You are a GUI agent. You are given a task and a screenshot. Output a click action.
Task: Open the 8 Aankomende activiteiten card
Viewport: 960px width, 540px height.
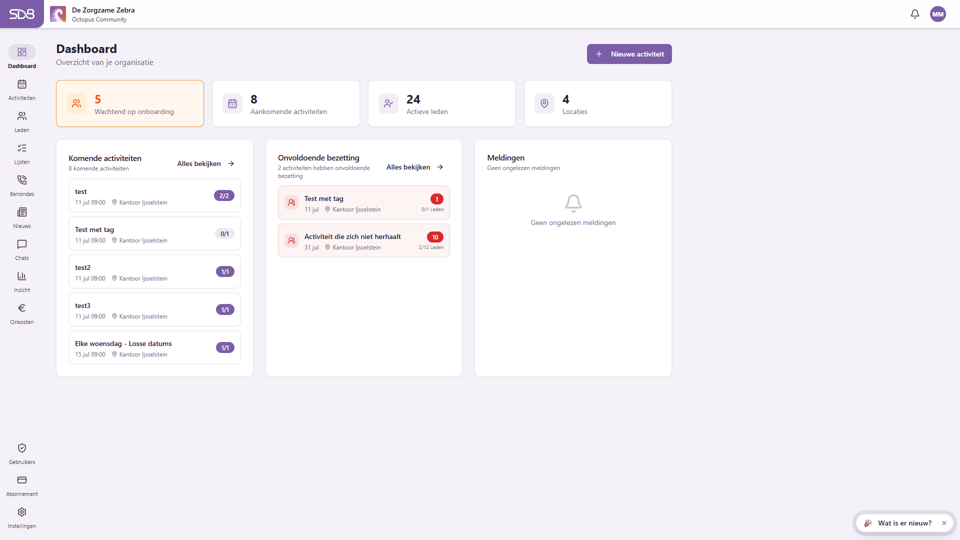click(x=286, y=103)
